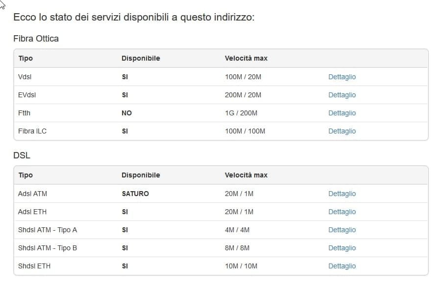446x285 pixels.
Task: Click the Fibra Ottica section heading
Action: 36,39
